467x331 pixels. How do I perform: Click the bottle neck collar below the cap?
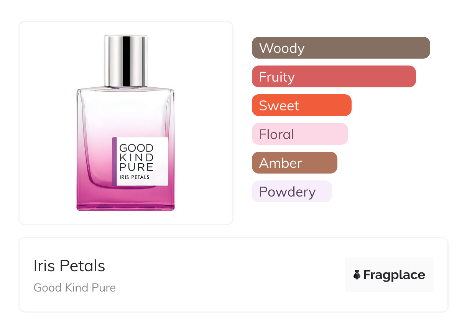126,87
